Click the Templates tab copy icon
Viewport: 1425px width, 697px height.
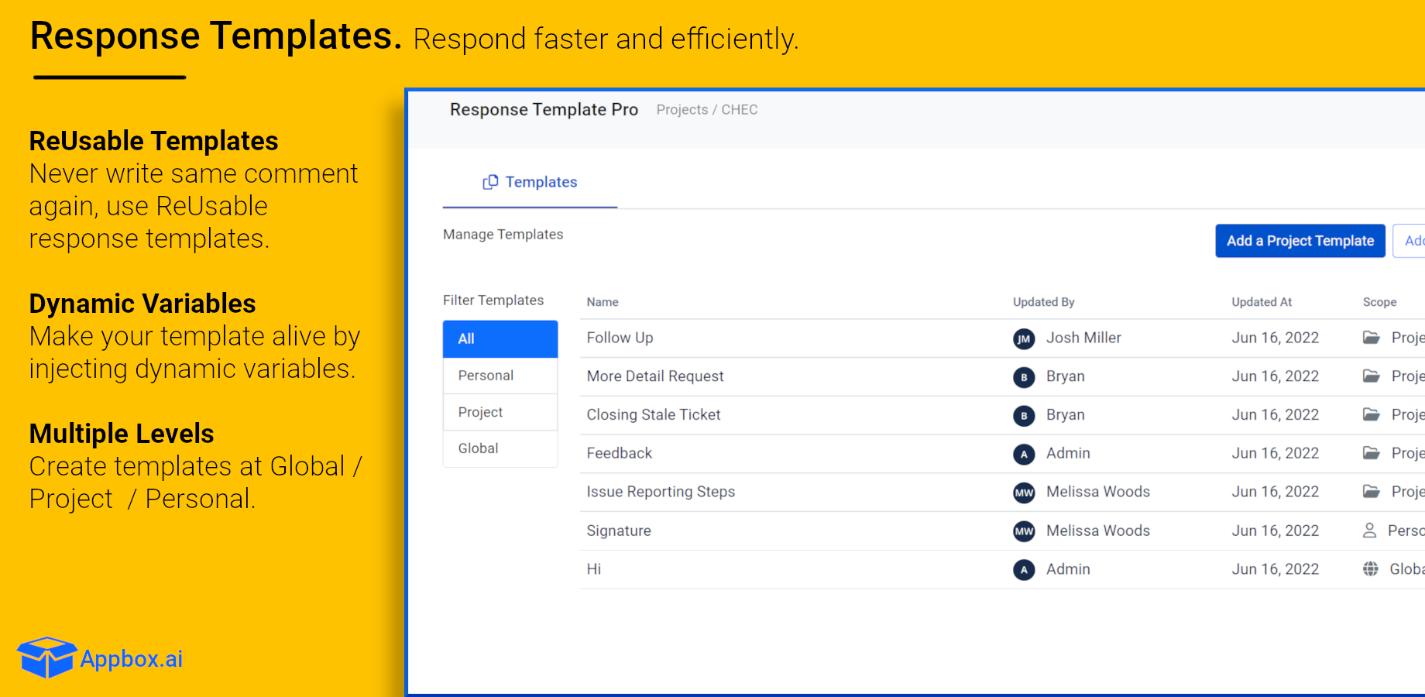click(x=490, y=182)
